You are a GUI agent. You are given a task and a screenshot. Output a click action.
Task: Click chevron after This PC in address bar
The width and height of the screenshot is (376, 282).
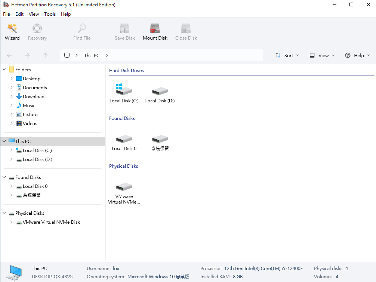[107, 55]
